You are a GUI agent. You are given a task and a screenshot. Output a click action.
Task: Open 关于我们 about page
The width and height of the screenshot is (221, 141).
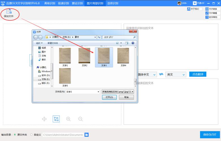tap(194, 9)
